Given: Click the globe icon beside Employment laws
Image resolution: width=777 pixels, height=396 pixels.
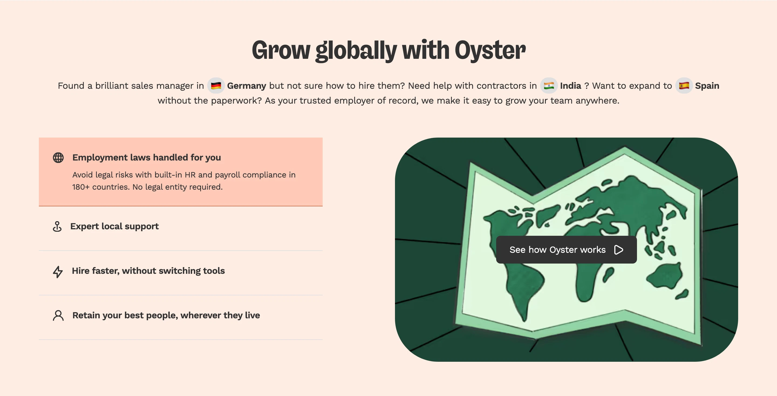Looking at the screenshot, I should click(58, 158).
